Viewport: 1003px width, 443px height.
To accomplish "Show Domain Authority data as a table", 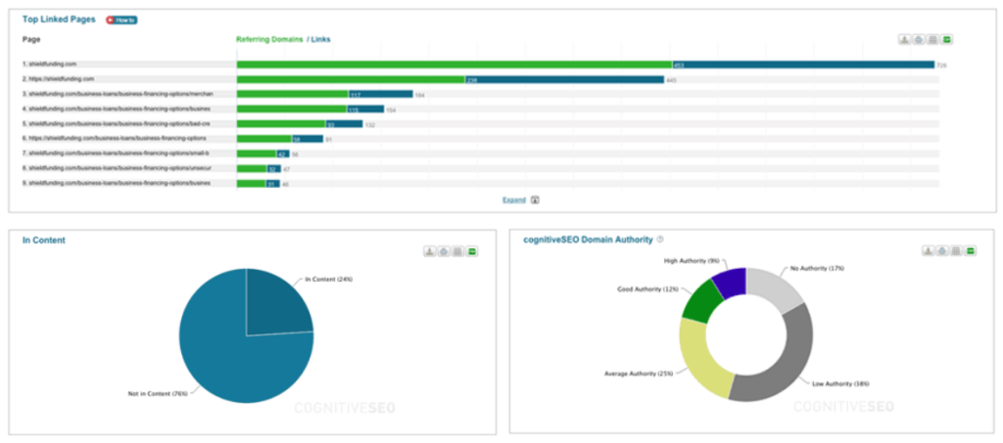I will 956,251.
